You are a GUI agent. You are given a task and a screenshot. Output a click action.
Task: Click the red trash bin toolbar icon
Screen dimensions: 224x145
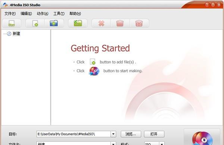point(120,23)
